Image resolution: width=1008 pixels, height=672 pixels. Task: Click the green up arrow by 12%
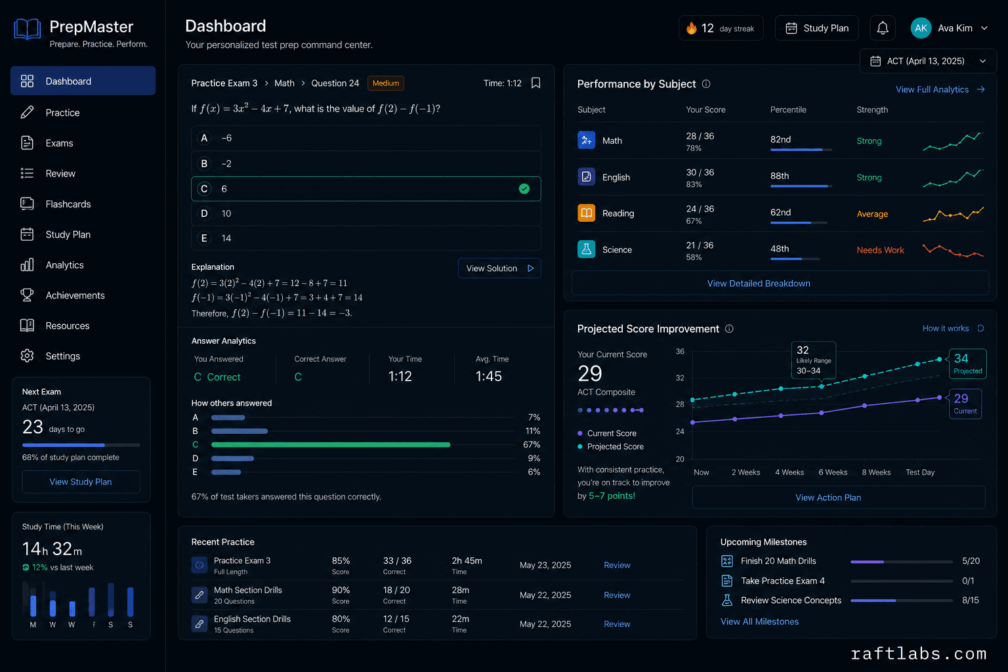pyautogui.click(x=26, y=568)
